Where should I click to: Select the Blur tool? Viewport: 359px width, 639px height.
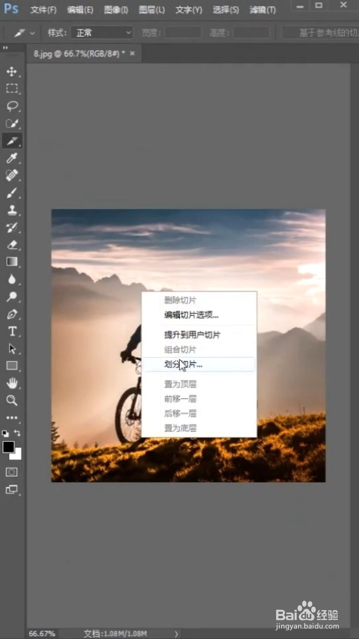click(x=11, y=280)
